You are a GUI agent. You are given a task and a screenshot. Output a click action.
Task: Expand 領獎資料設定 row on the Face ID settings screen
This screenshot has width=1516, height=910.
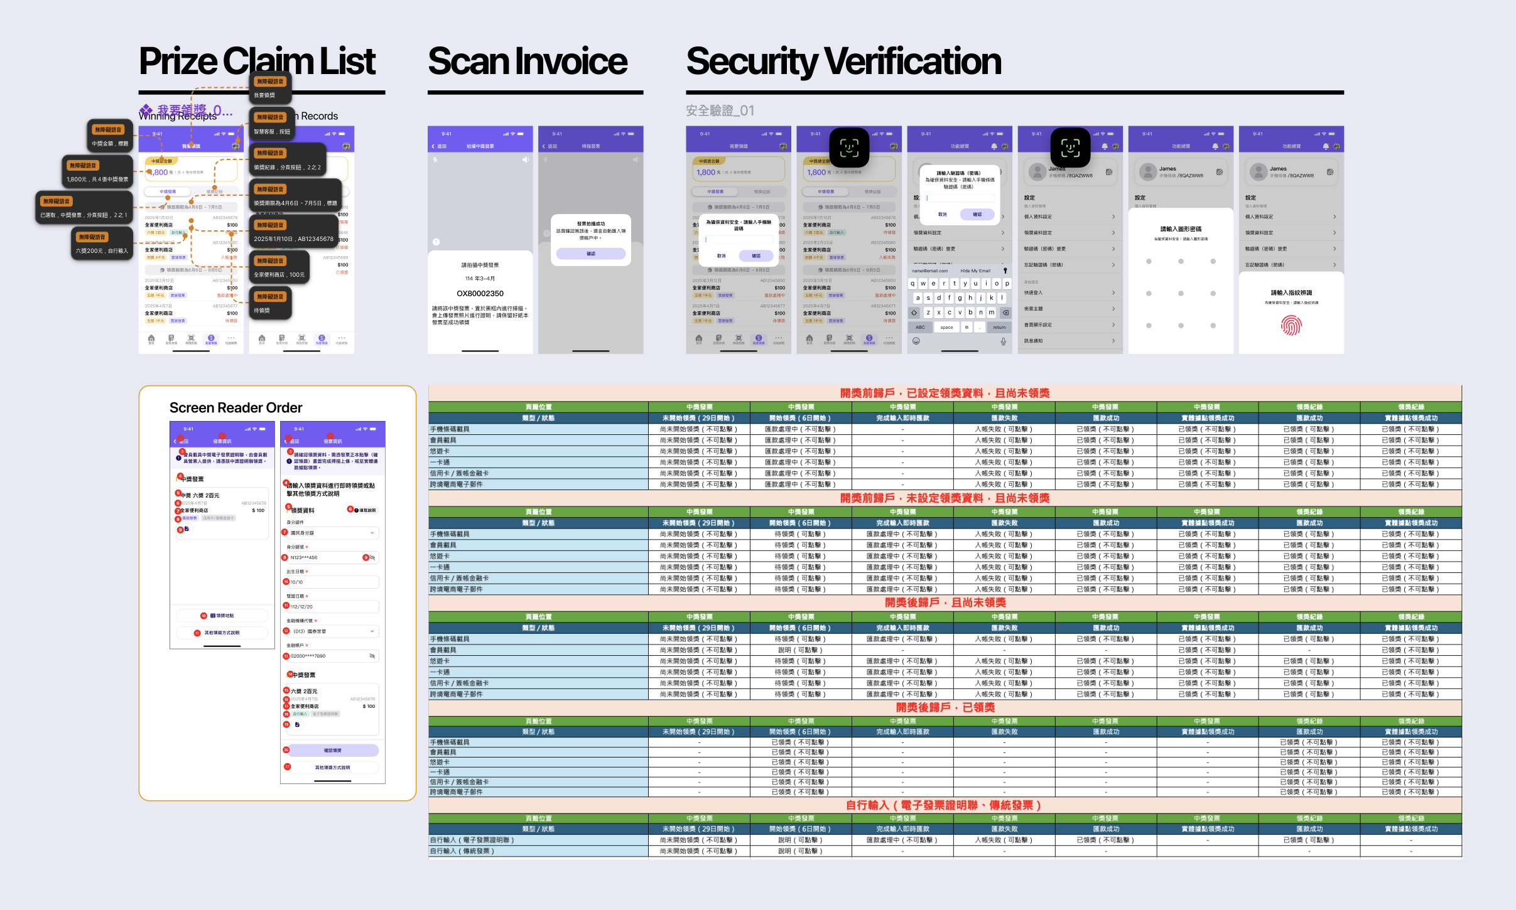click(1069, 233)
